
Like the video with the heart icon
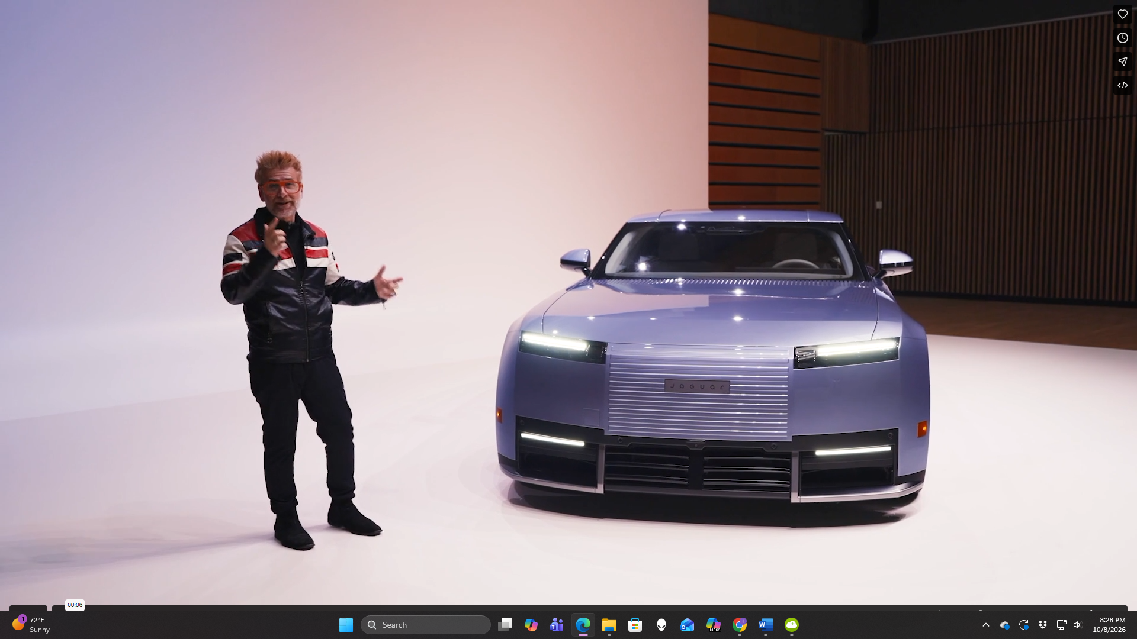pyautogui.click(x=1122, y=14)
